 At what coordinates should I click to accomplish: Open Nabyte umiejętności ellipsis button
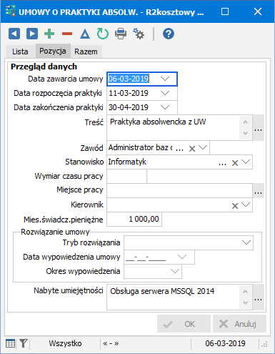pyautogui.click(x=259, y=297)
